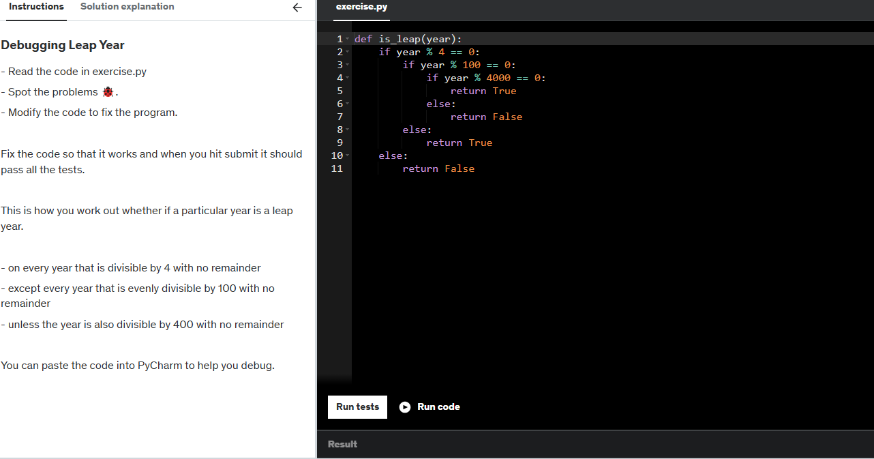Click line number 5 in gutter
Image resolution: width=874 pixels, height=459 pixels.
[x=340, y=91]
